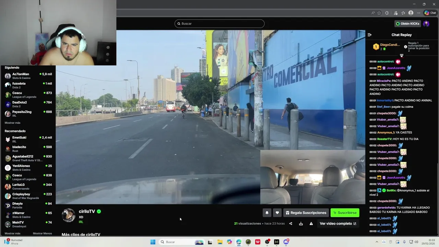439x247 pixels.
Task: Click chat user MiraclePe
Action: point(384,81)
